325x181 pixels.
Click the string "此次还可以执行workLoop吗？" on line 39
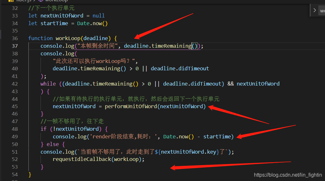94,61
